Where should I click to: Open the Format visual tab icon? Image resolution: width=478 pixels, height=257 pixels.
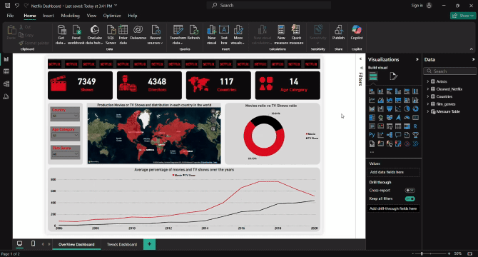(x=393, y=76)
